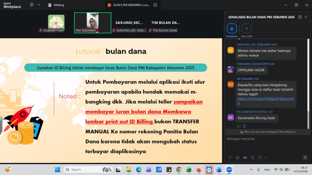The width and height of the screenshot is (312, 175).
Task: Open Google Chrome from taskbar
Action: 179,170
